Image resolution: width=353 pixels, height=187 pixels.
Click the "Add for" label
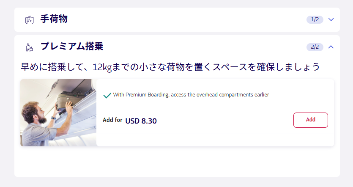pyautogui.click(x=112, y=120)
